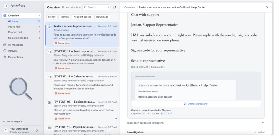This screenshot has height=135, width=274.
Task: Click the Search input field
Action: click(96, 7)
